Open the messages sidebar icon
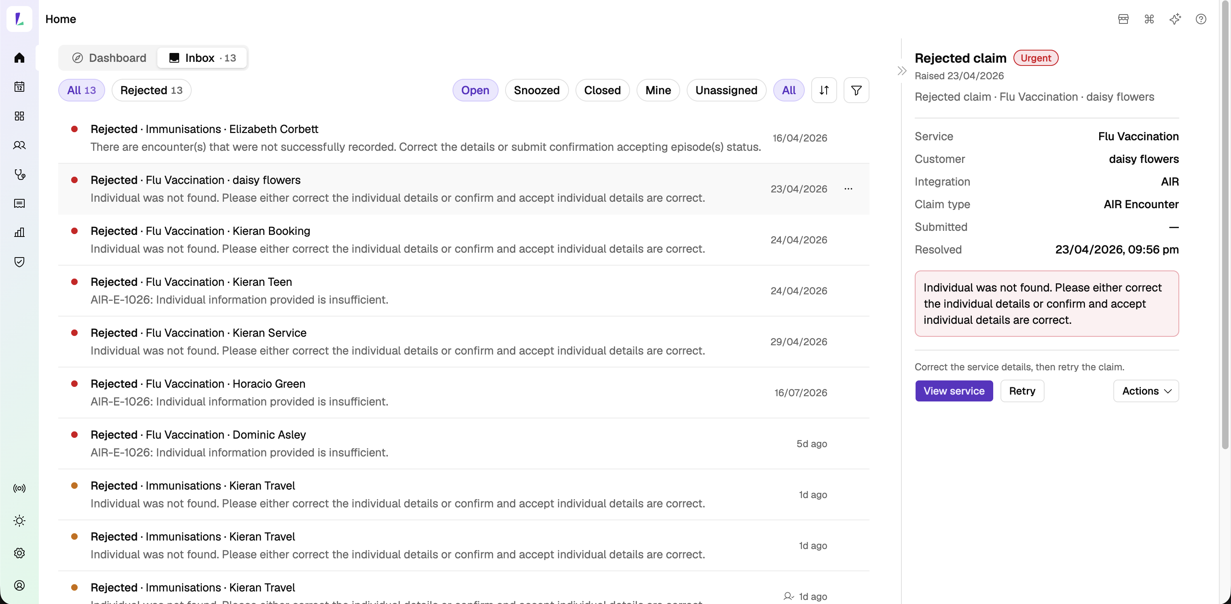The width and height of the screenshot is (1231, 604). click(x=19, y=204)
